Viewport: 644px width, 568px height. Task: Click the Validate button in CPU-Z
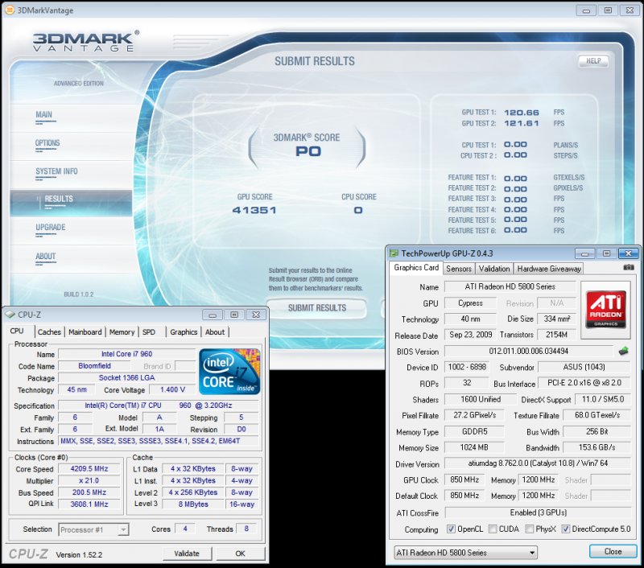click(x=187, y=554)
